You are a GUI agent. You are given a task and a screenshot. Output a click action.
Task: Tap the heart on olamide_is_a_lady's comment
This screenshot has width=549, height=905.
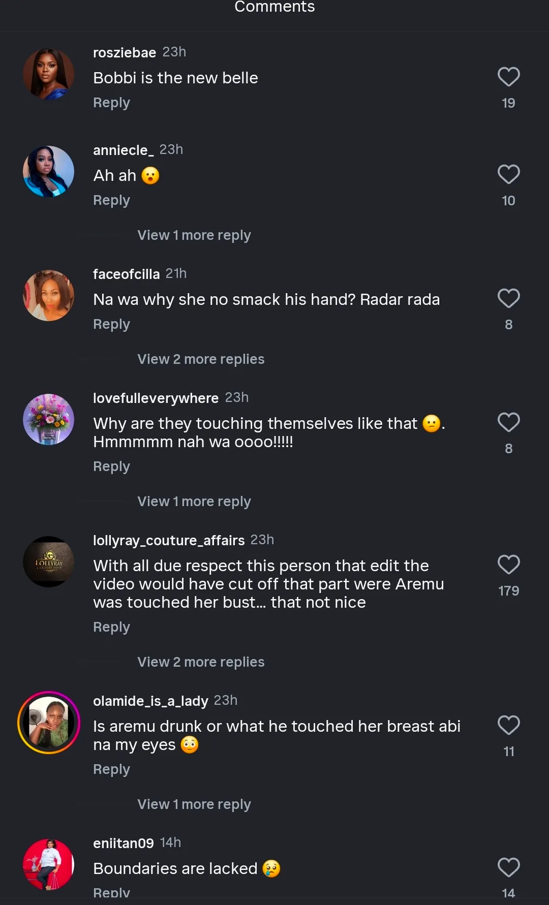click(x=508, y=726)
